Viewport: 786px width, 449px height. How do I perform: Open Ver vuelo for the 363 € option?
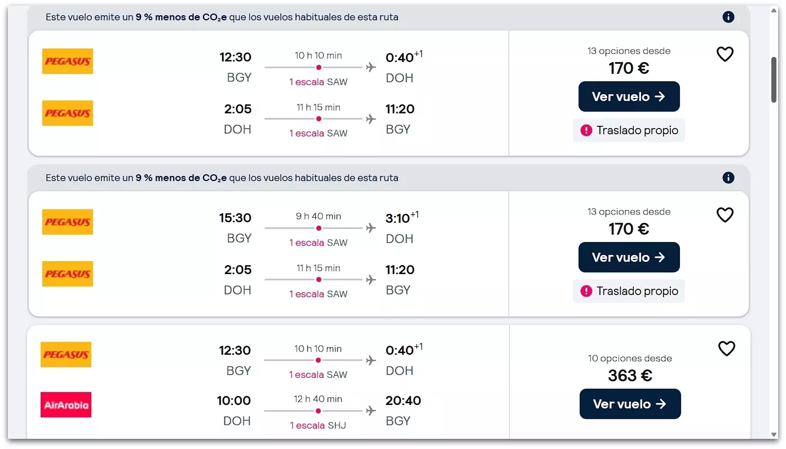tap(630, 404)
